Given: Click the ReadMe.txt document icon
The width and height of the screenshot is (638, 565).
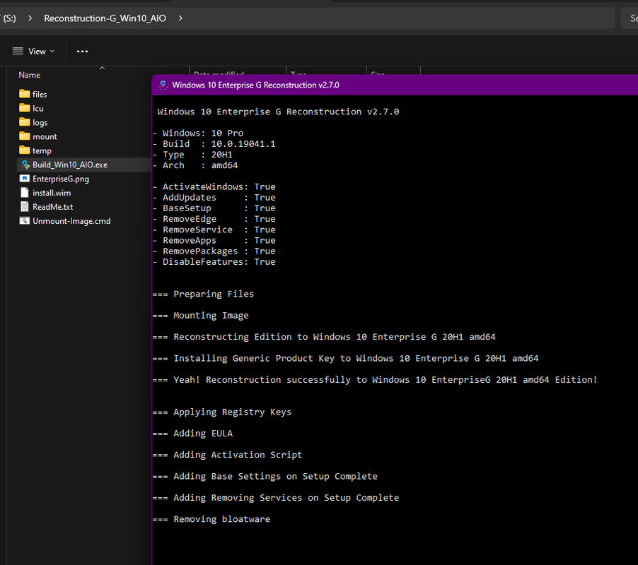Looking at the screenshot, I should pos(25,207).
